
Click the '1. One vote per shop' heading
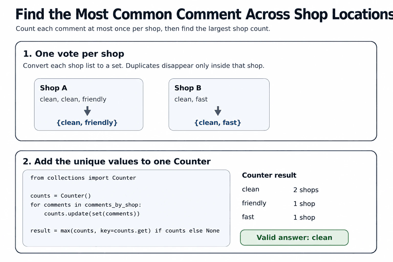[x=74, y=54]
